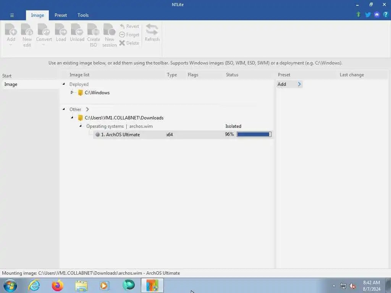
Task: Click the muted volume icon in tray
Action: 352,286
